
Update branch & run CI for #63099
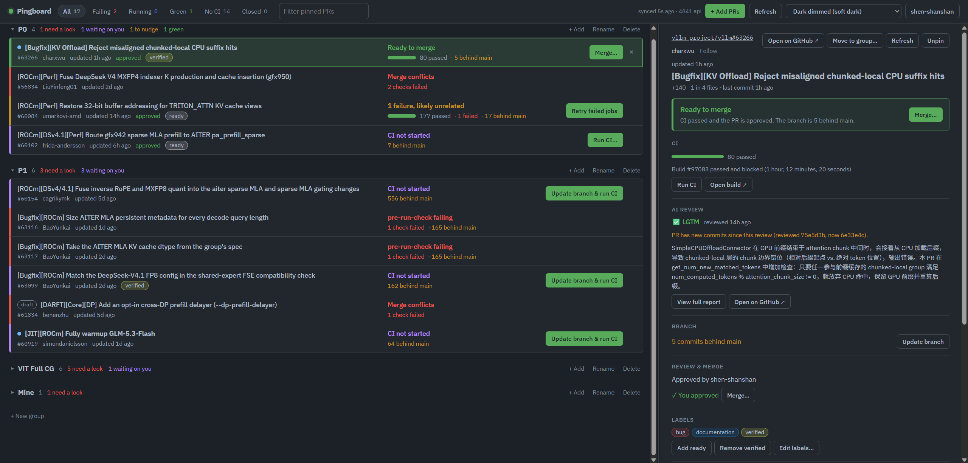(x=584, y=280)
